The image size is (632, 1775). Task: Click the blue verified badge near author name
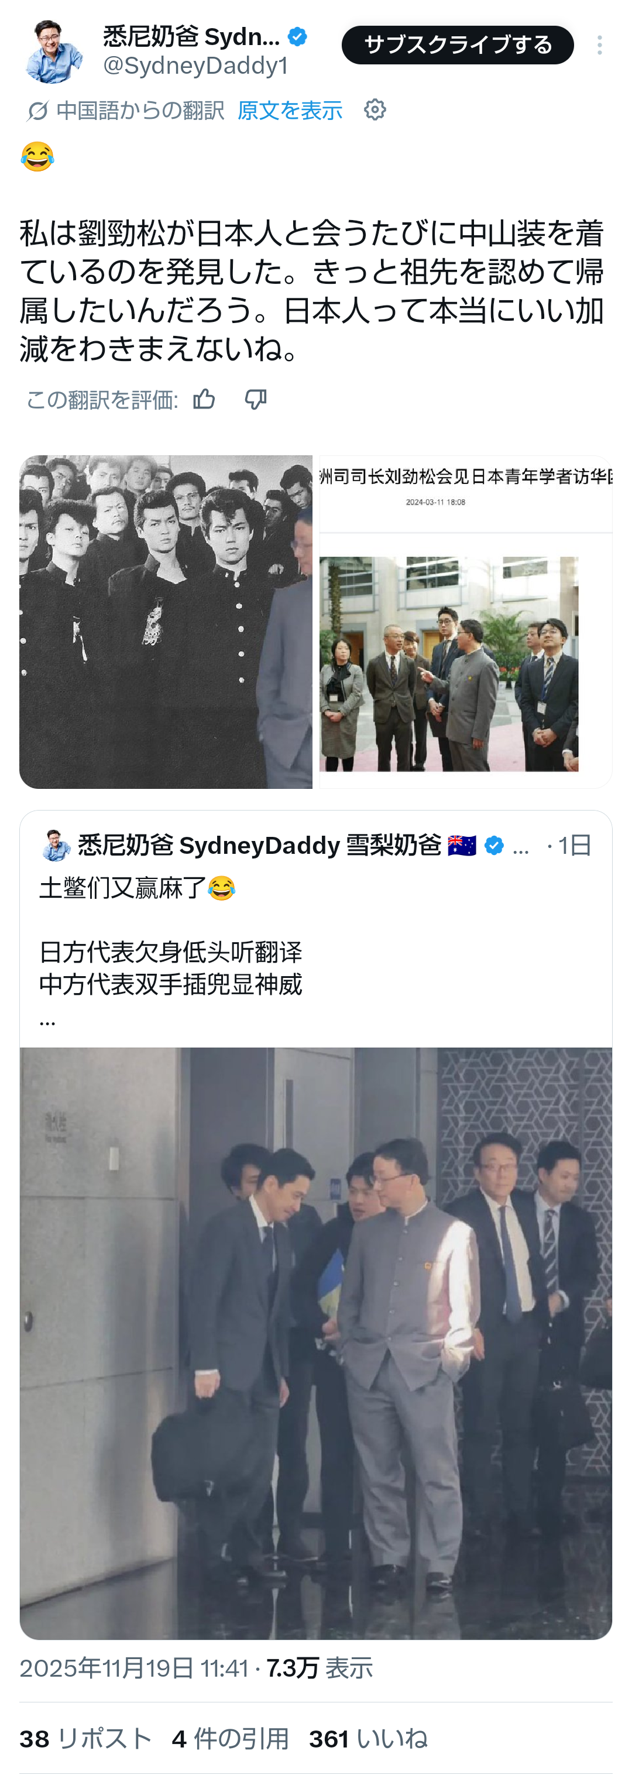click(298, 36)
